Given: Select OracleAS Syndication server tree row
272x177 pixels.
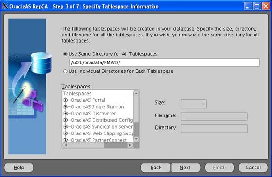Looking at the screenshot, I should tap(102, 127).
